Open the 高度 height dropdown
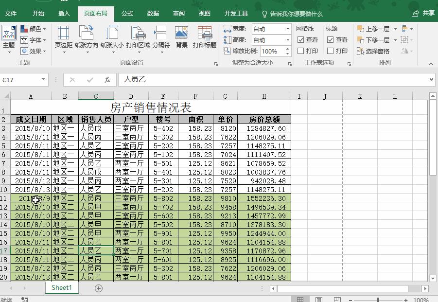The image size is (438, 302). [288, 41]
